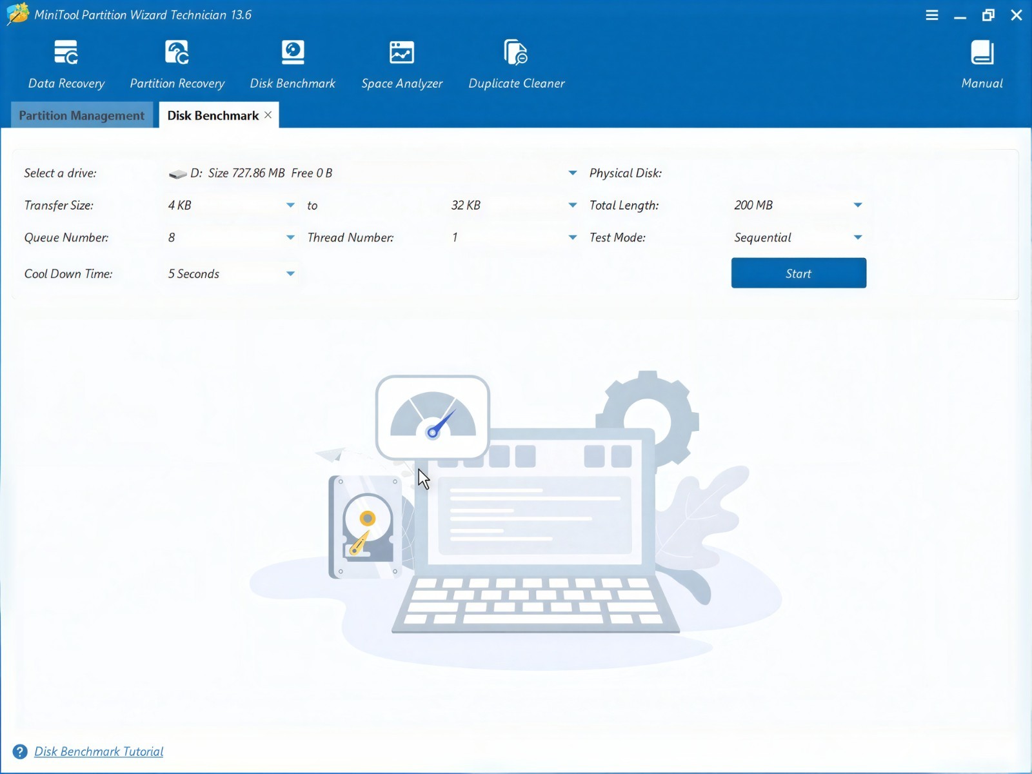Open the Queue Number dropdown
The image size is (1032, 774).
click(290, 237)
